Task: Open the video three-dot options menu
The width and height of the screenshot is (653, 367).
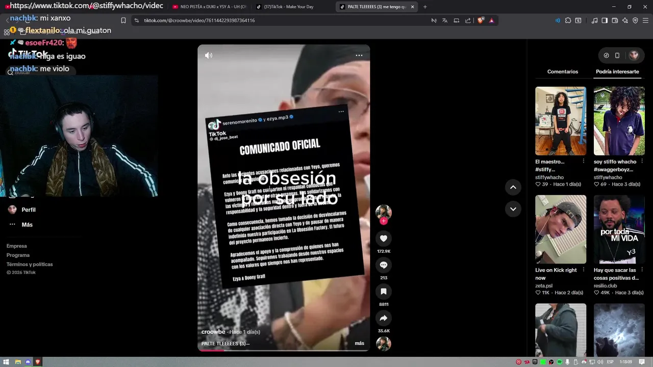Action: 359,55
